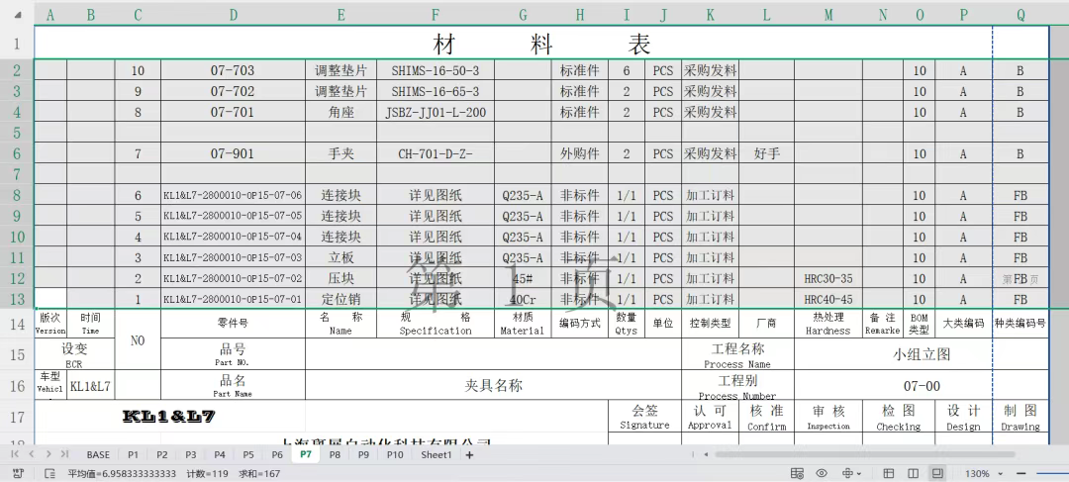This screenshot has width=1069, height=482.
Task: Click the 小组立图 process name cell
Action: pyautogui.click(x=922, y=354)
